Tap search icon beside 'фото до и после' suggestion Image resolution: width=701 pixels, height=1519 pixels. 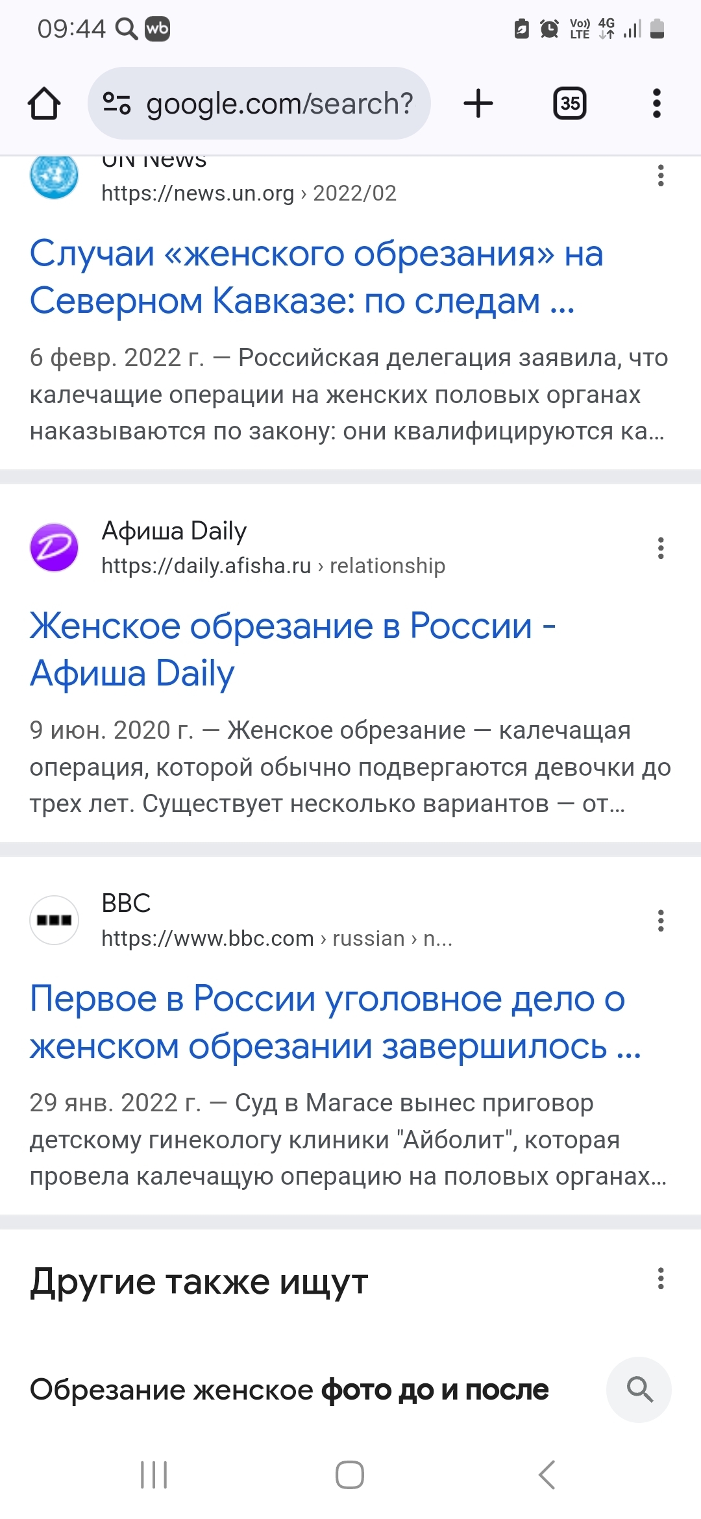(639, 1389)
